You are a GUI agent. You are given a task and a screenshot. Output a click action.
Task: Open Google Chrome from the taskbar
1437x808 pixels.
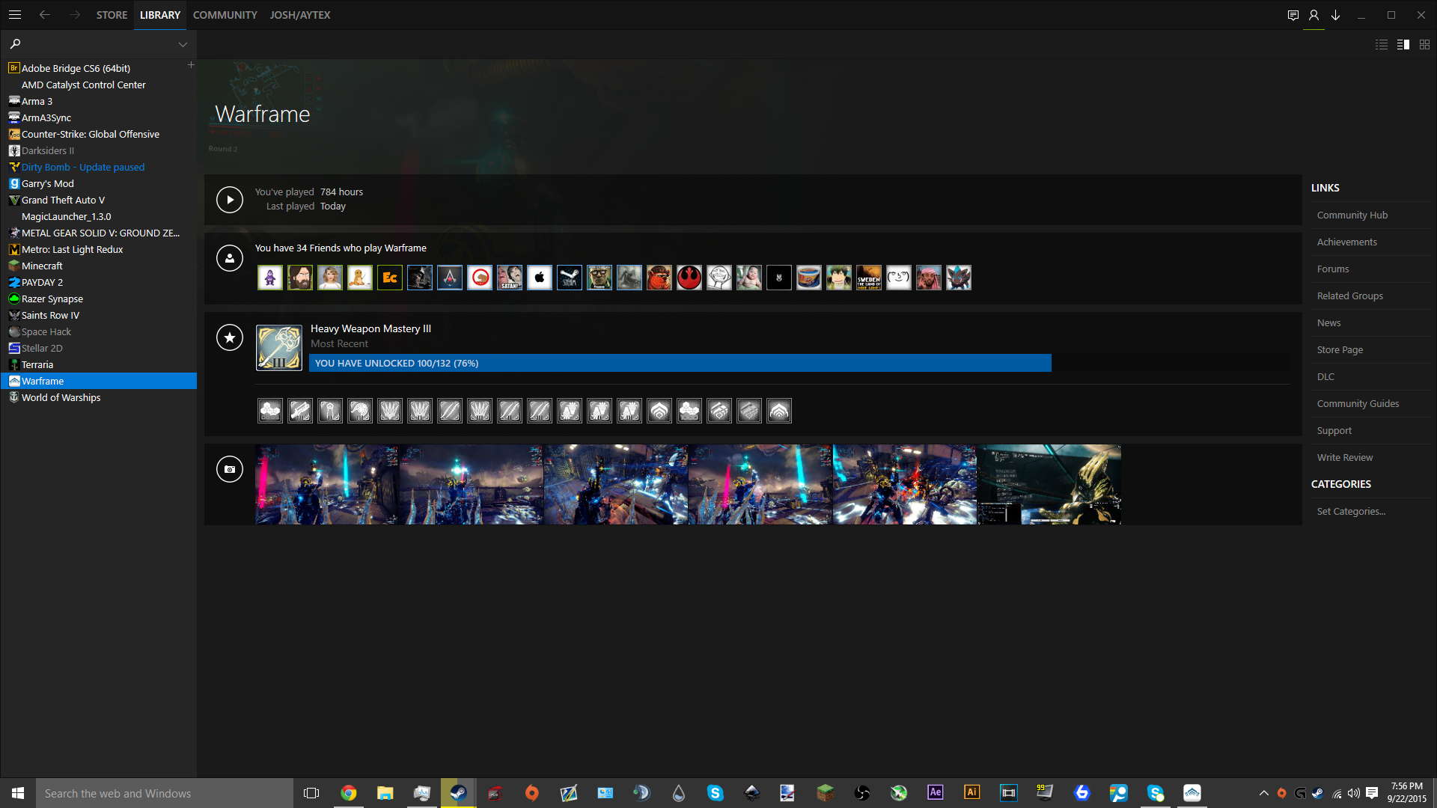(x=349, y=793)
